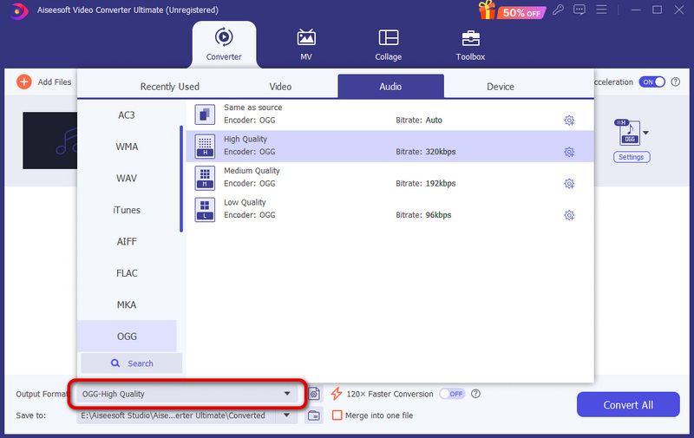The width and height of the screenshot is (694, 438).
Task: Open the hamburger menu icon
Action: click(x=601, y=10)
